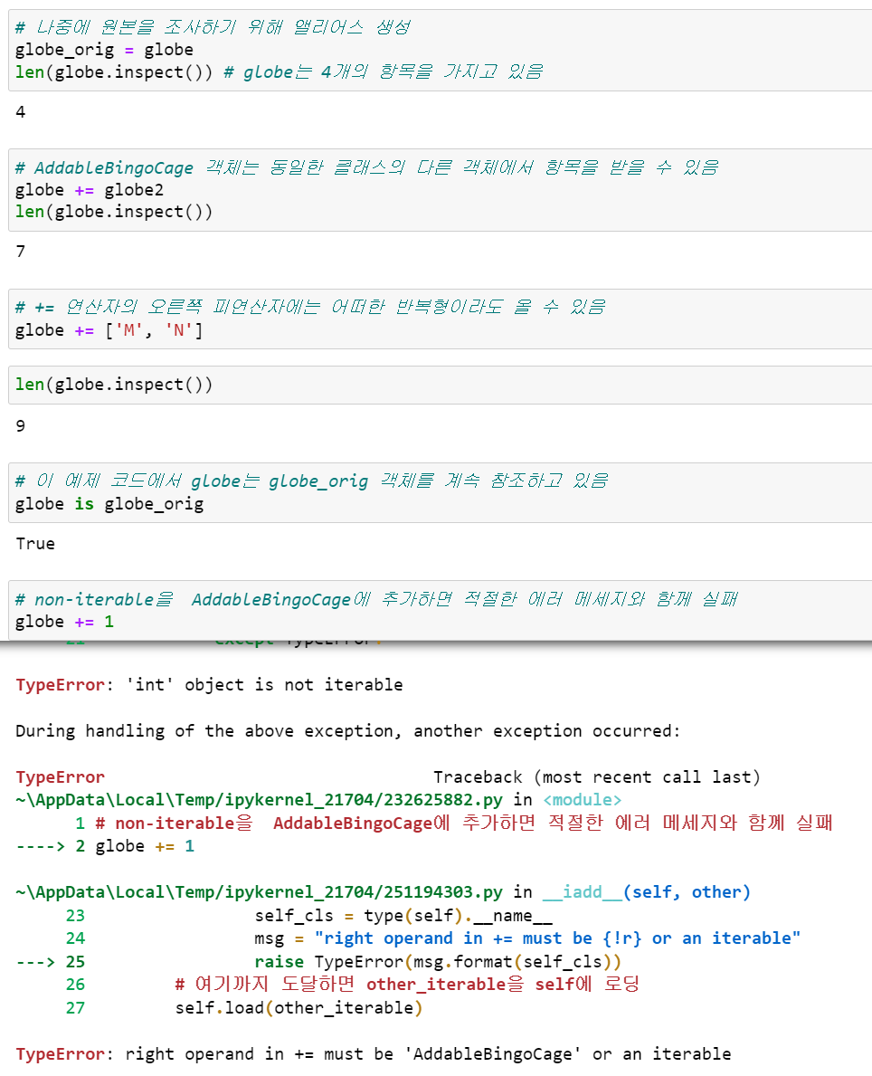Click traceback line '----> 2 globe += 1'
This screenshot has width=872, height=1076.
coord(105,846)
